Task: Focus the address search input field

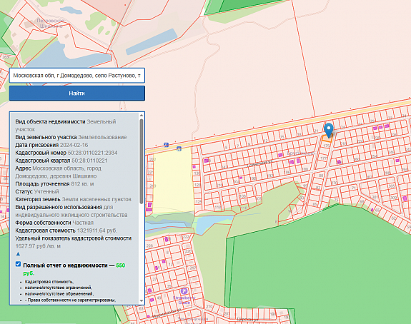Action: (x=76, y=76)
